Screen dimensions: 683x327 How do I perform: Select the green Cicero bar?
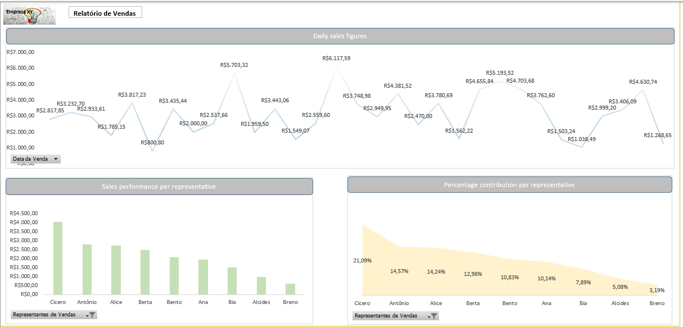pyautogui.click(x=58, y=258)
